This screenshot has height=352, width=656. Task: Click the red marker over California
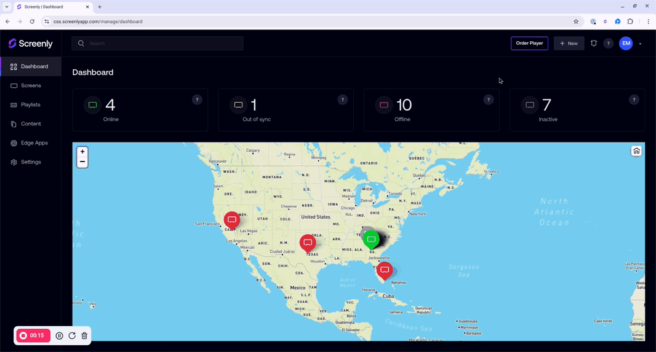232,219
